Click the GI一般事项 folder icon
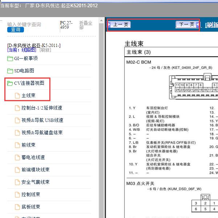The height and width of the screenshot is (218, 218). (x=10, y=59)
